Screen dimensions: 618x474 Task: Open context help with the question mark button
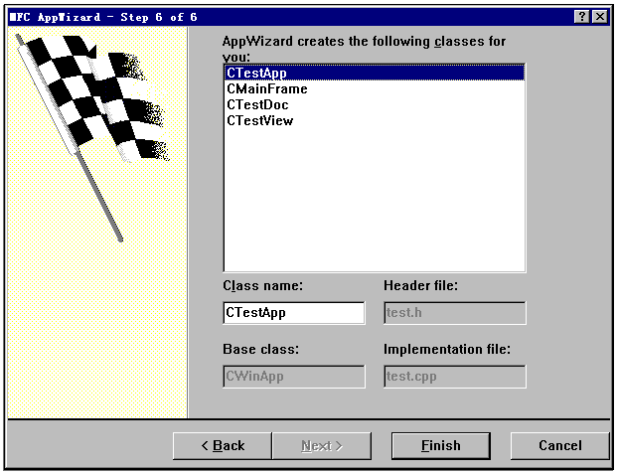[x=582, y=17]
